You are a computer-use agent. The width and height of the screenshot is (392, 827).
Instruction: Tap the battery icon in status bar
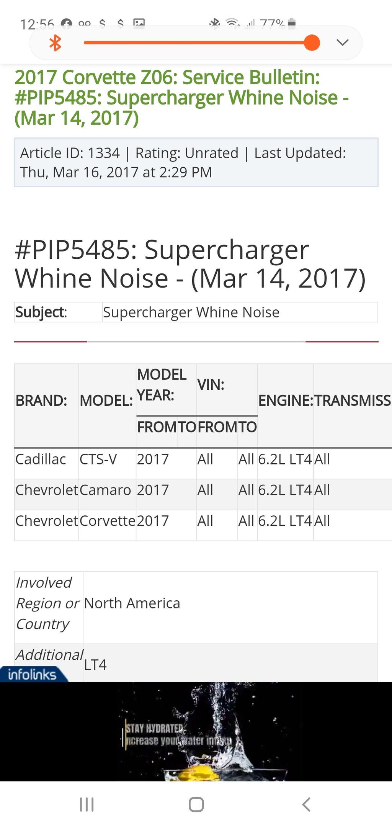click(292, 23)
